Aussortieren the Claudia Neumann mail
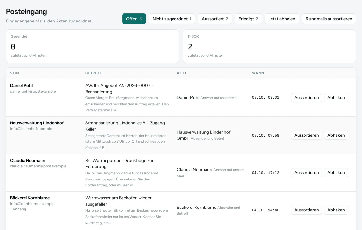362x230 pixels. tap(306, 173)
